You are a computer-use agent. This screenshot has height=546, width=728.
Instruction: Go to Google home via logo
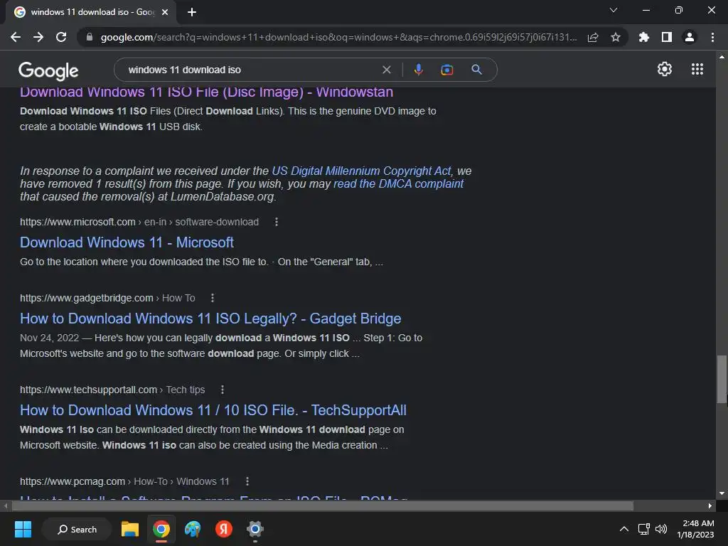tap(48, 70)
